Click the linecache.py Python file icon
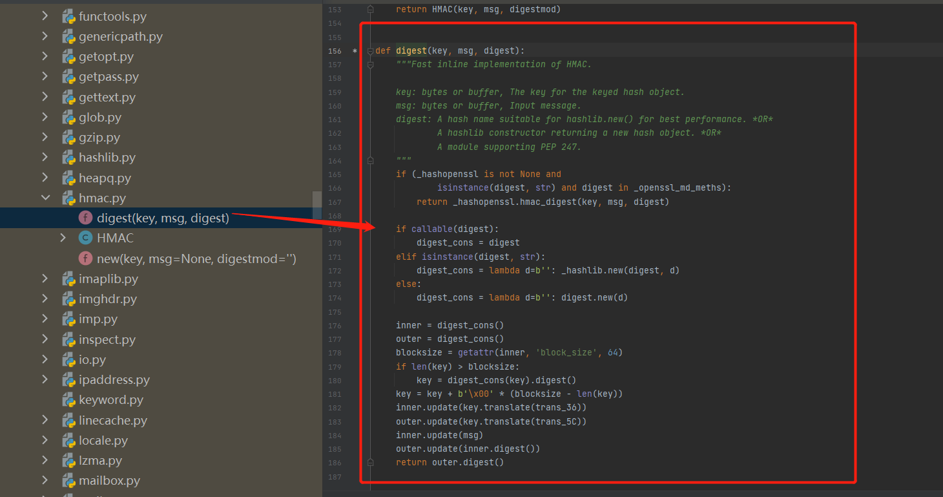 [68, 420]
